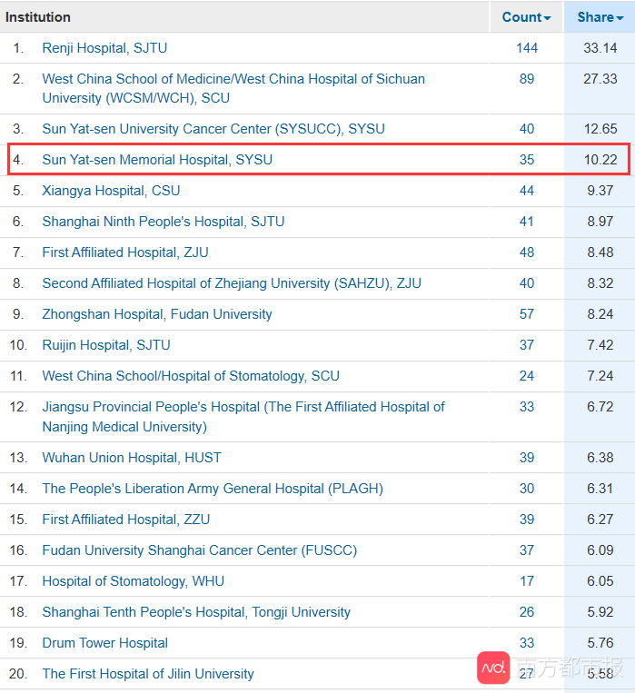635x693 pixels.
Task: Open Ruijin Hospital, SJTU link
Action: (x=105, y=345)
